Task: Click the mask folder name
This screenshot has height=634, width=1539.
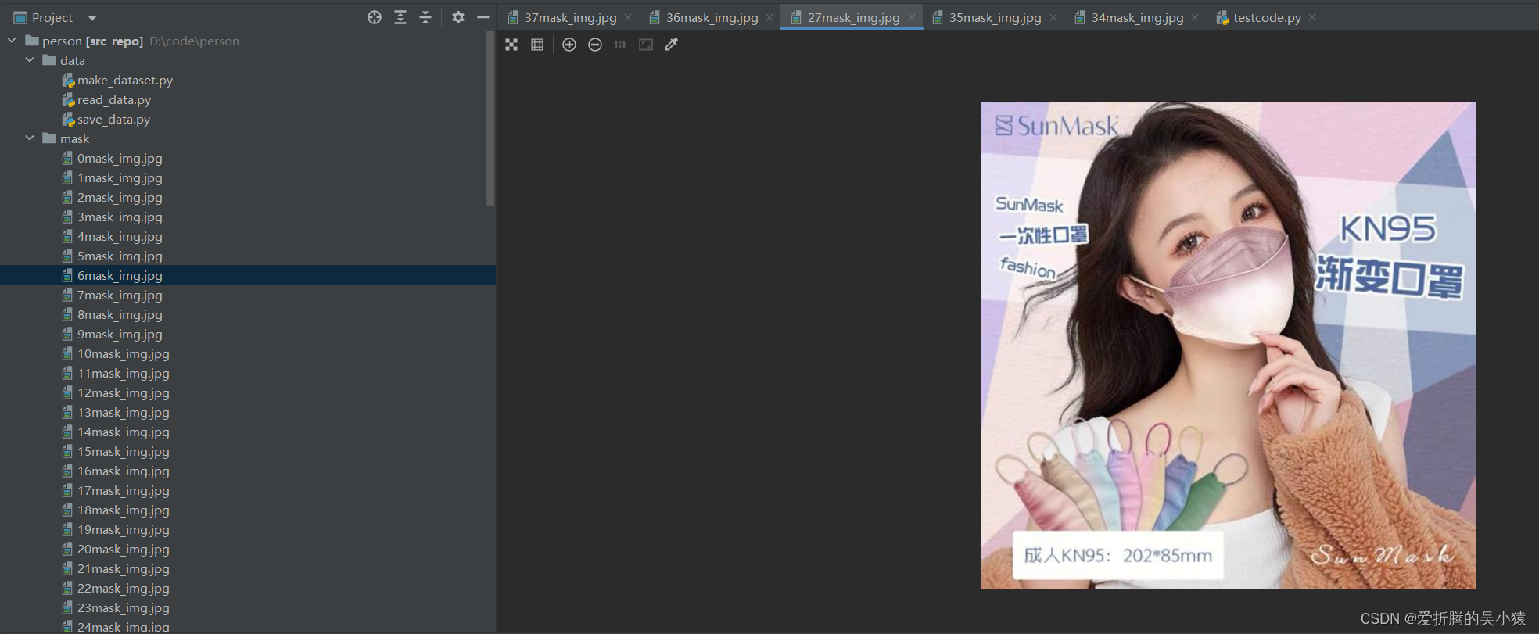Action: (75, 138)
